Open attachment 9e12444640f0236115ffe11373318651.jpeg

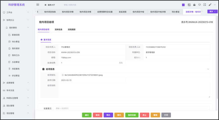[x=83, y=75]
